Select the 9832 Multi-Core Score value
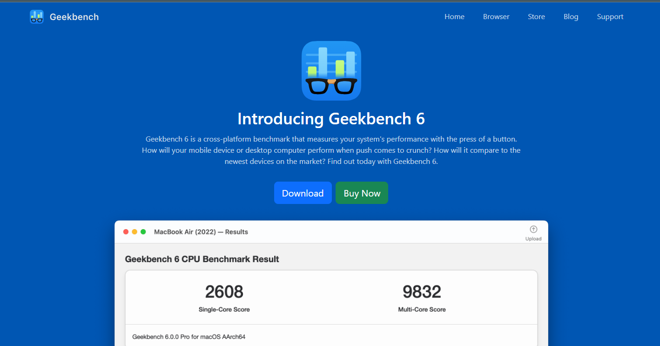The width and height of the screenshot is (660, 346). click(422, 292)
